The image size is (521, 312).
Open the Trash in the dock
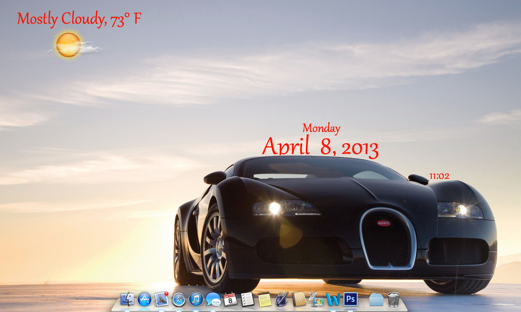click(x=393, y=299)
